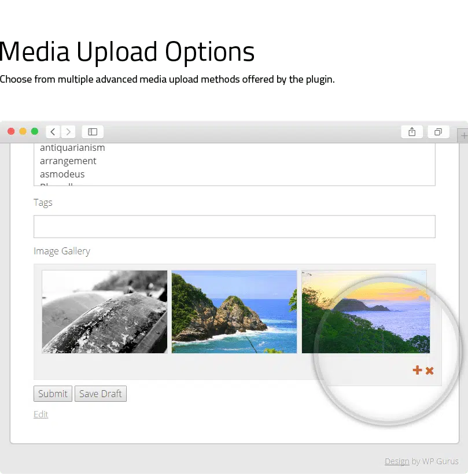Select the rocky island sea thumbnail
This screenshot has width=468, height=474.
coord(234,312)
